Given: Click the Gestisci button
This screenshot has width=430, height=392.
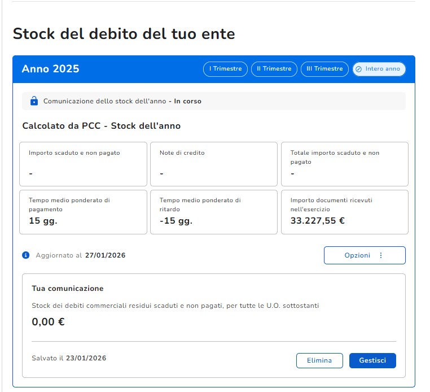Looking at the screenshot, I should coord(372,360).
